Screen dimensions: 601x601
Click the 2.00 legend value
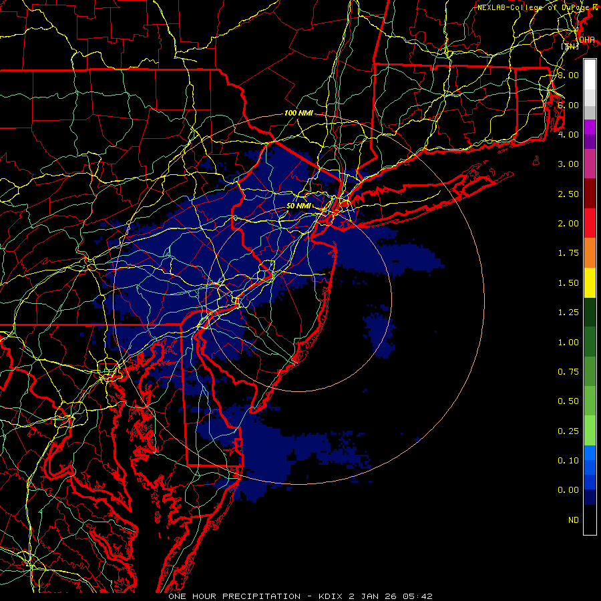click(x=568, y=224)
